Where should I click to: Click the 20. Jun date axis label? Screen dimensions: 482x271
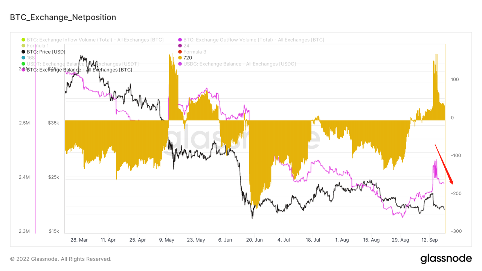254,240
